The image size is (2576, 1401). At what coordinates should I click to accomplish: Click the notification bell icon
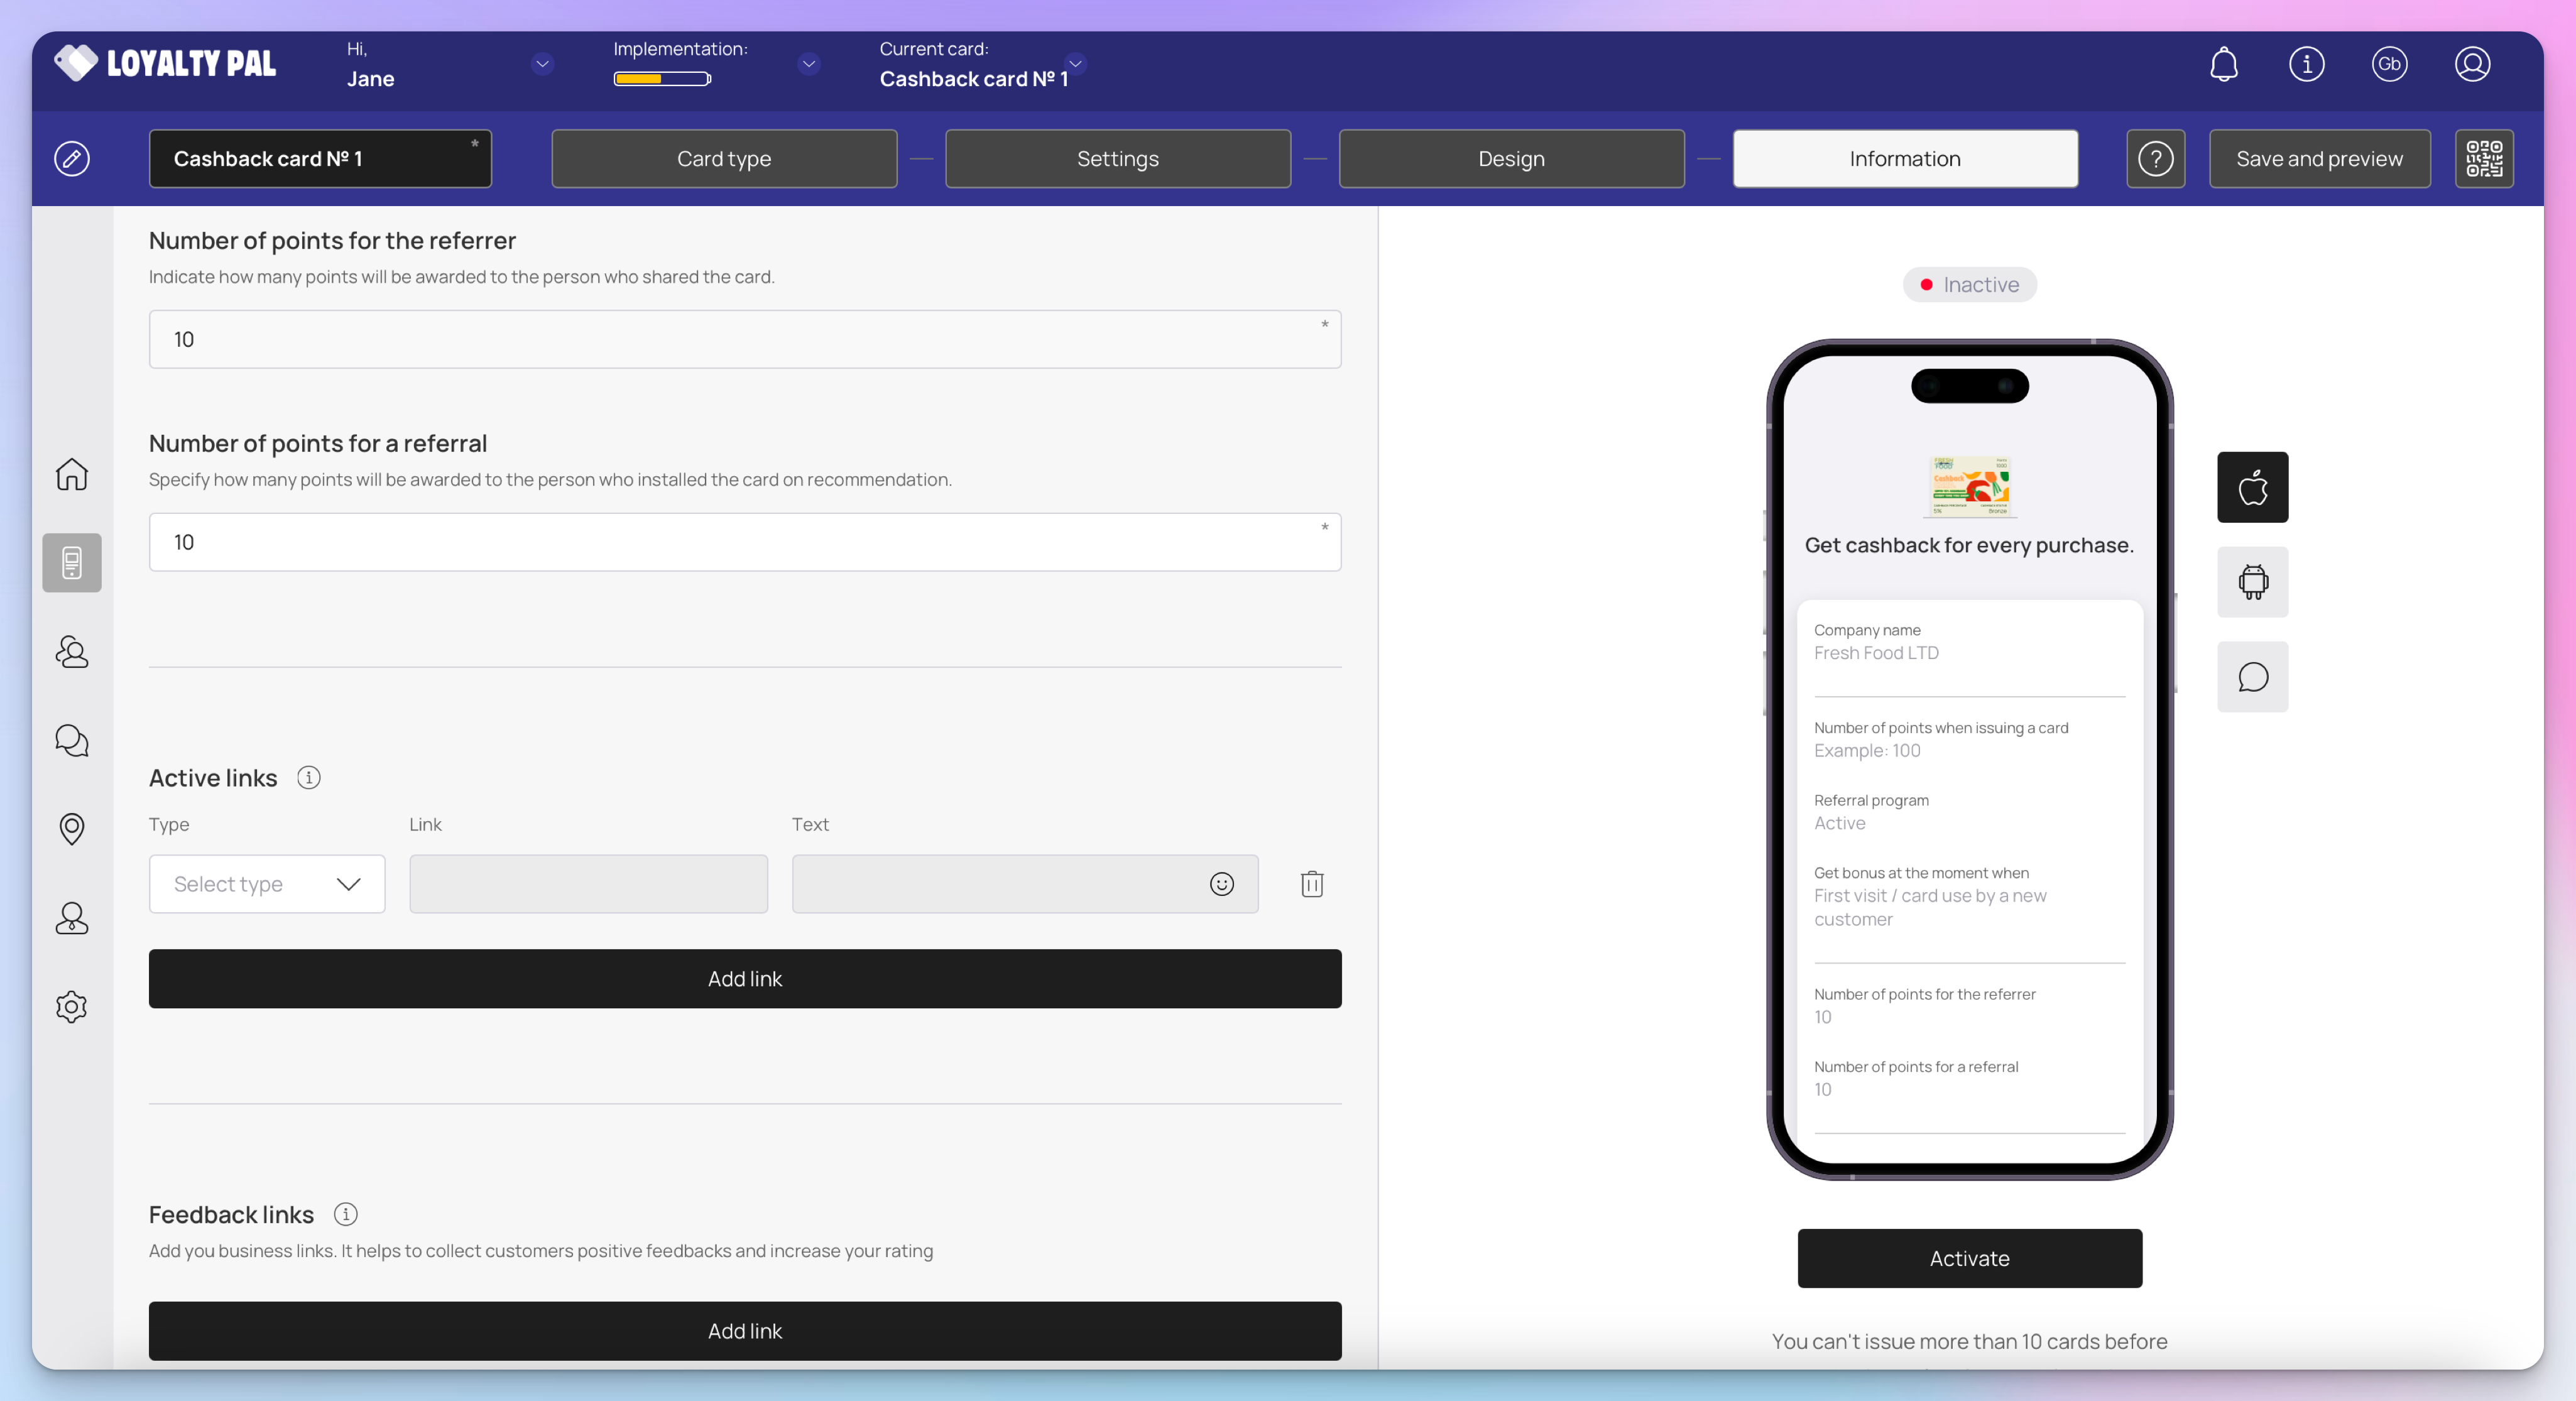pyautogui.click(x=2223, y=64)
